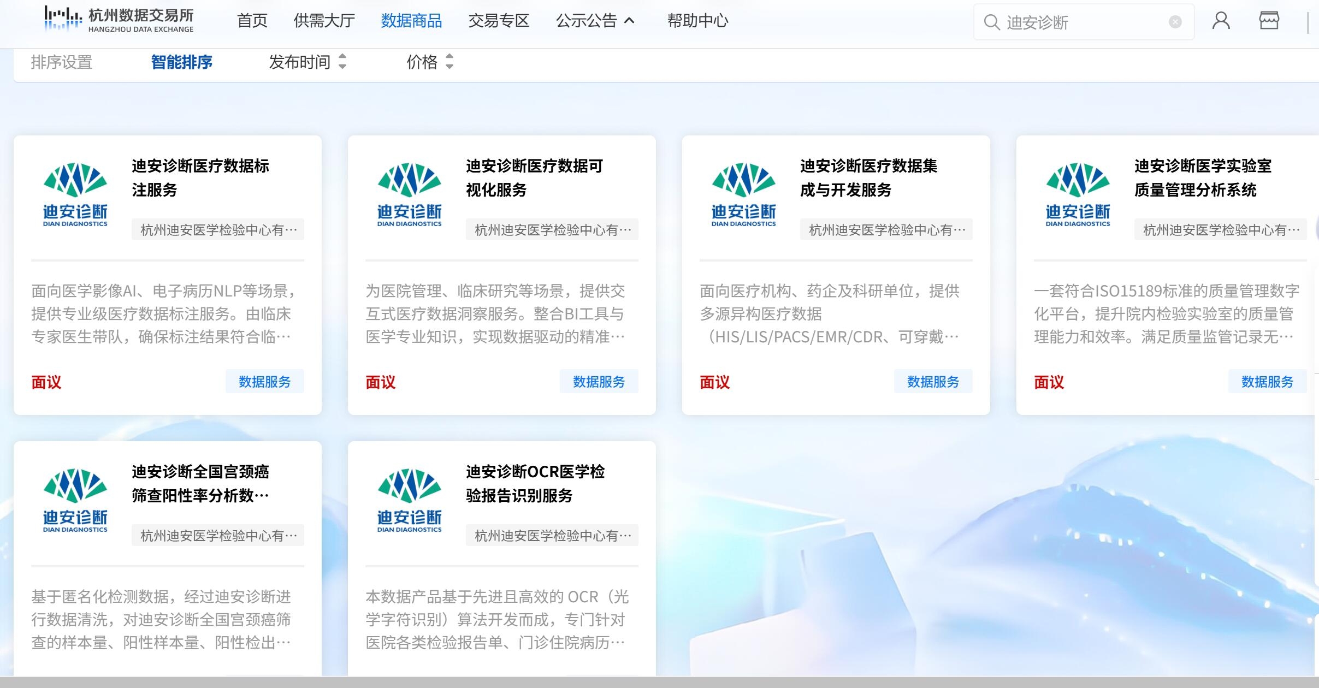Image resolution: width=1319 pixels, height=688 pixels.
Task: Click description of 医疗数据可视化服务 card
Action: pyautogui.click(x=495, y=314)
